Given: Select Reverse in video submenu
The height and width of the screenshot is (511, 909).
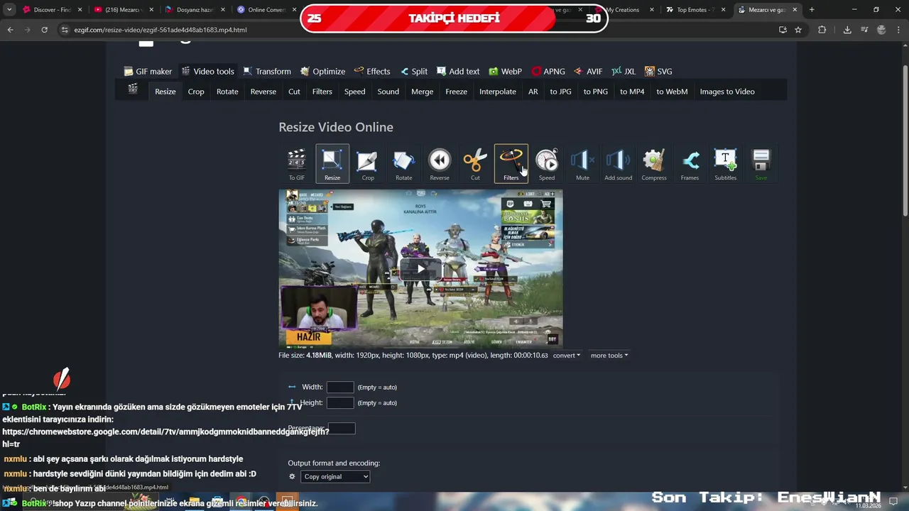Looking at the screenshot, I should pos(263,92).
